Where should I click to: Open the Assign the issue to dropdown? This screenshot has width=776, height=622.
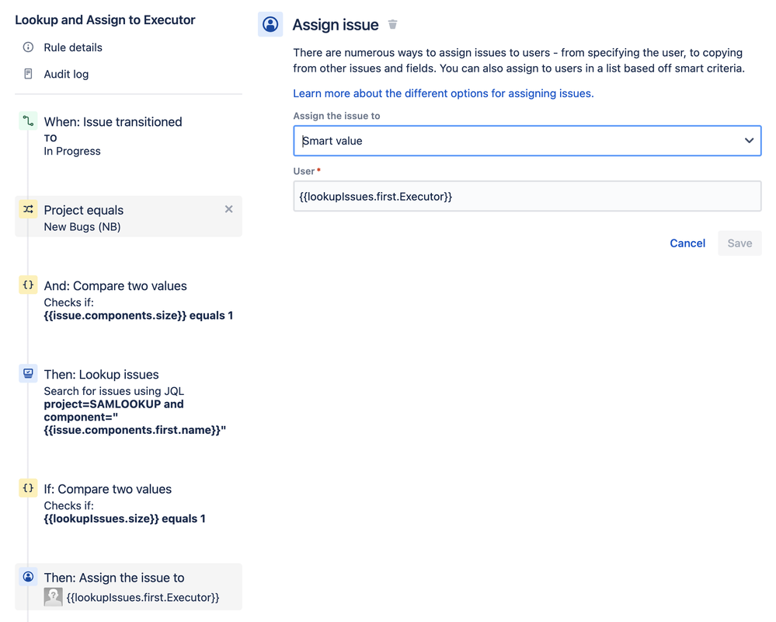527,141
